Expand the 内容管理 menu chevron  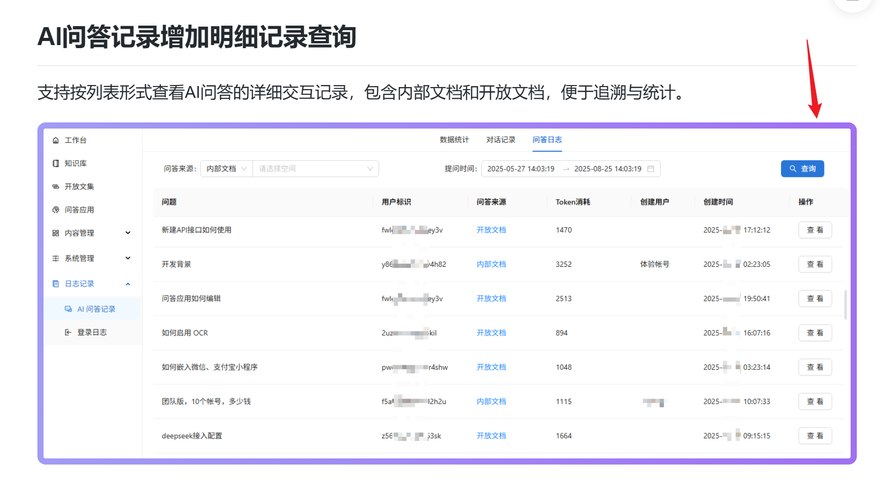coord(128,233)
